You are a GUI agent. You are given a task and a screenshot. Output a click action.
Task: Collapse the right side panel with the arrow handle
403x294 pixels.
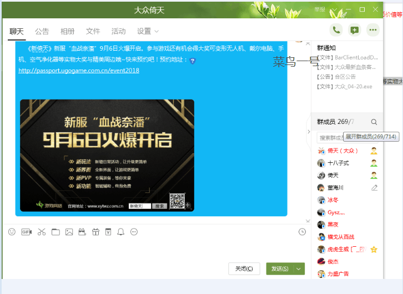click(309, 131)
